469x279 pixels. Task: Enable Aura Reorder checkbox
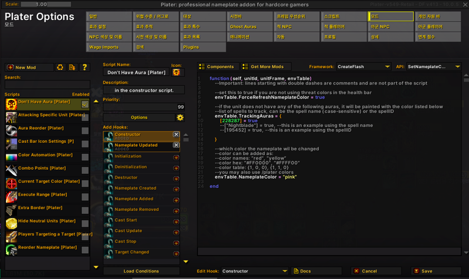tap(85, 130)
